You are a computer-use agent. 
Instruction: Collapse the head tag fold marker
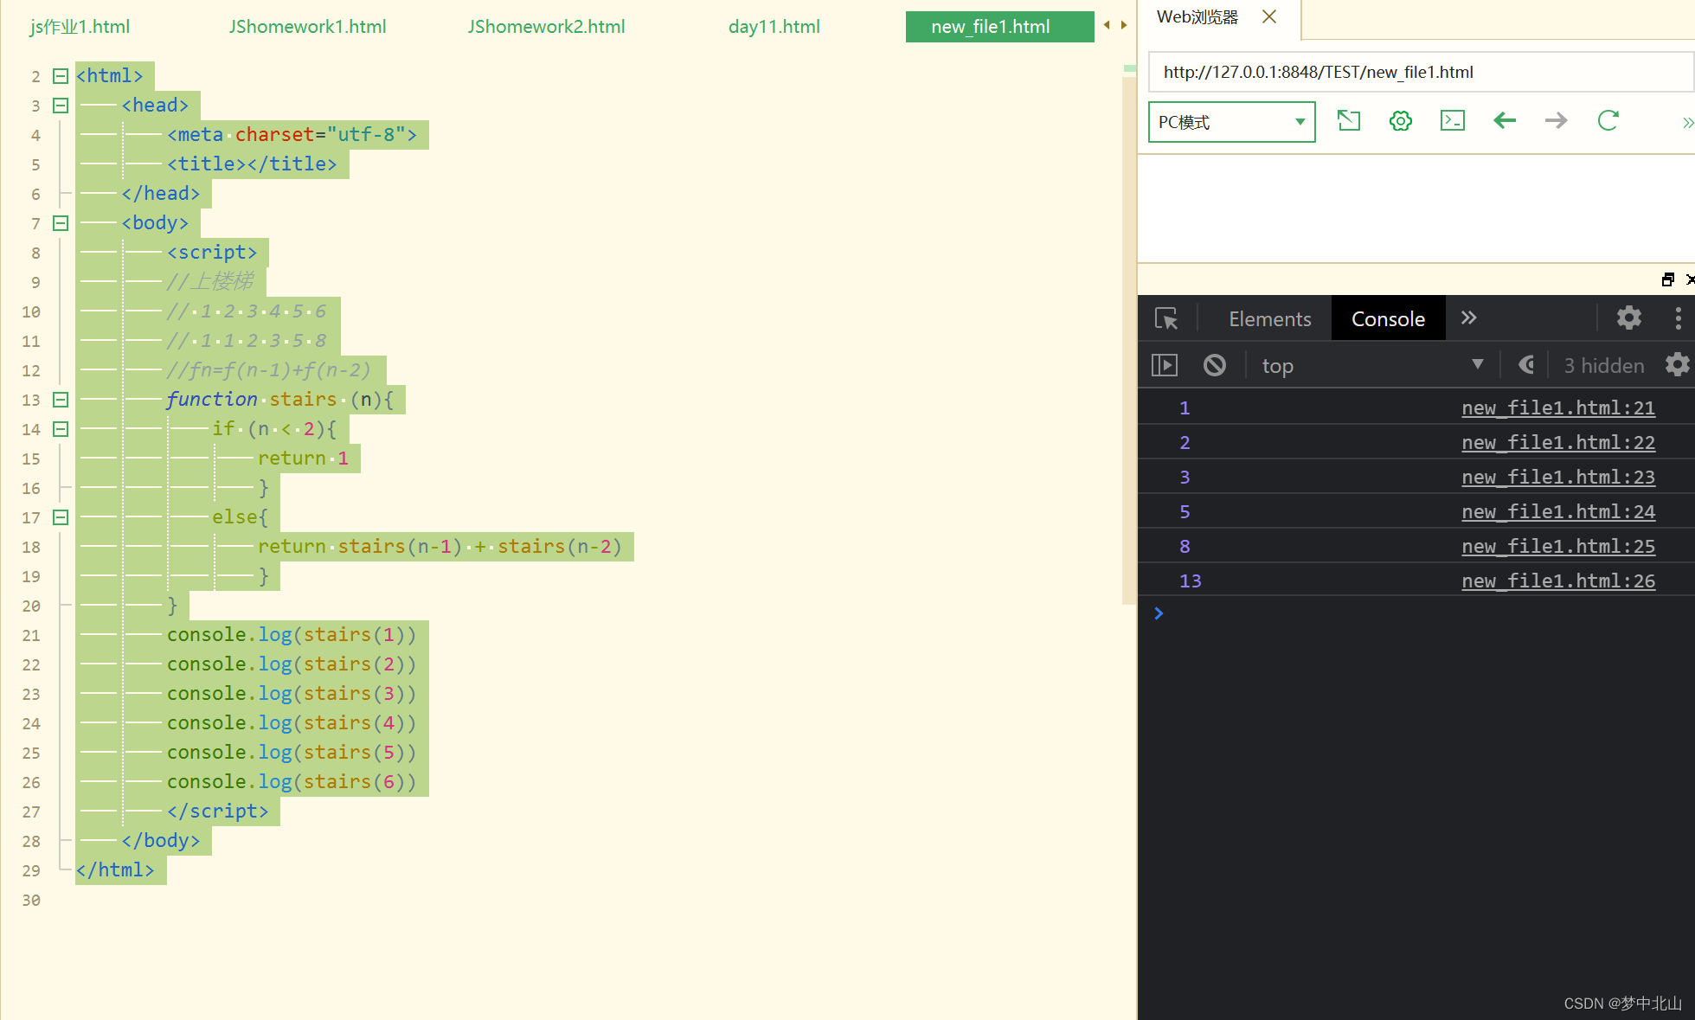point(61,106)
